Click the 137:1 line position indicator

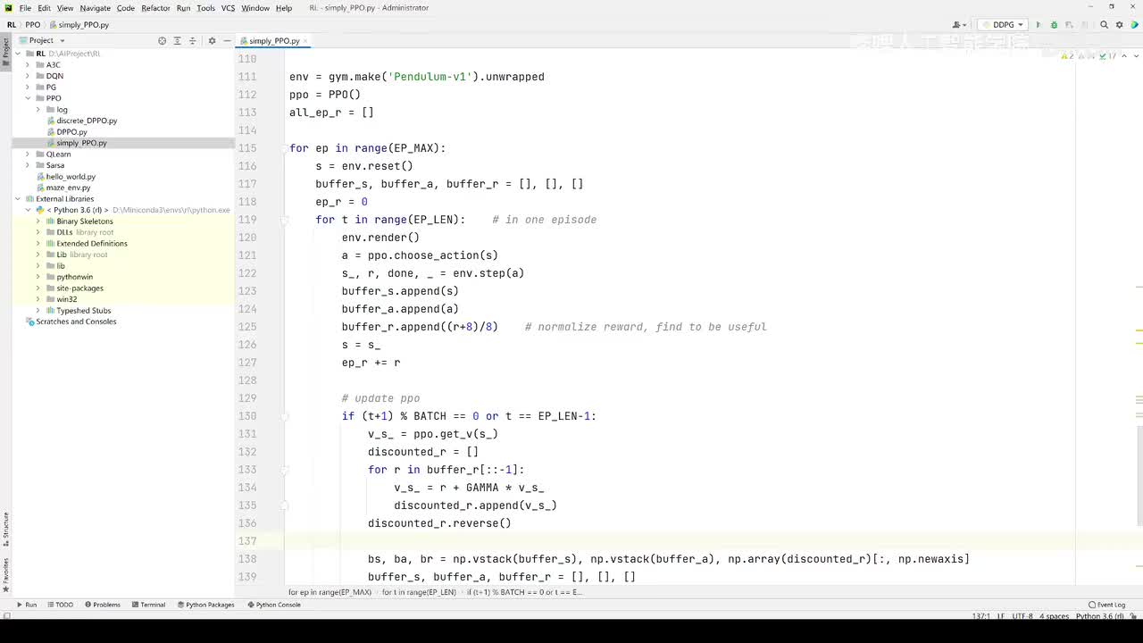tap(980, 616)
